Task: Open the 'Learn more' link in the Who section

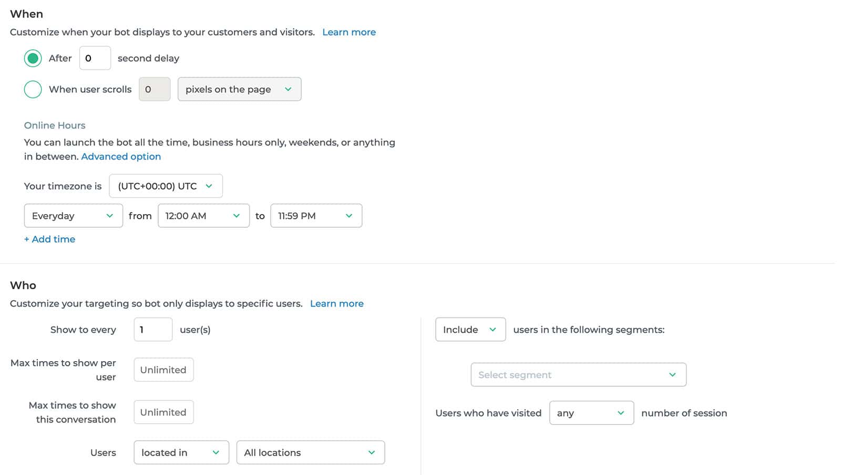Action: (x=337, y=303)
